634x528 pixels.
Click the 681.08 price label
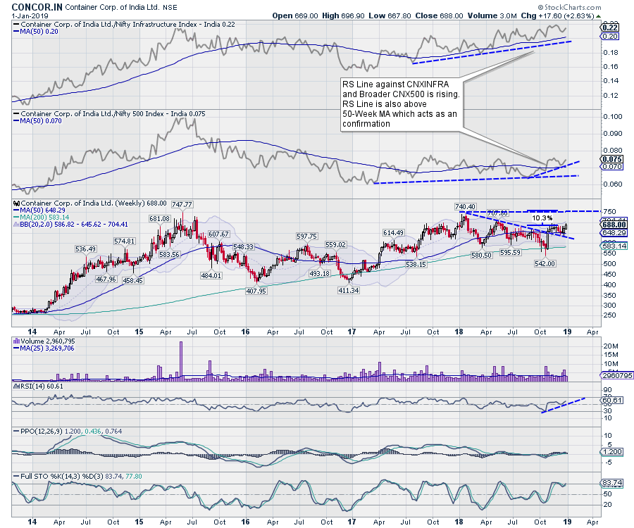pyautogui.click(x=159, y=218)
